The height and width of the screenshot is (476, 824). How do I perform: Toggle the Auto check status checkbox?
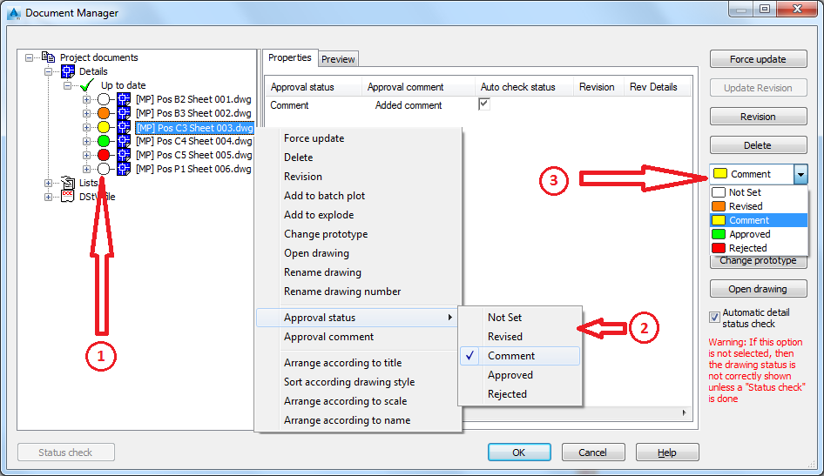point(484,104)
